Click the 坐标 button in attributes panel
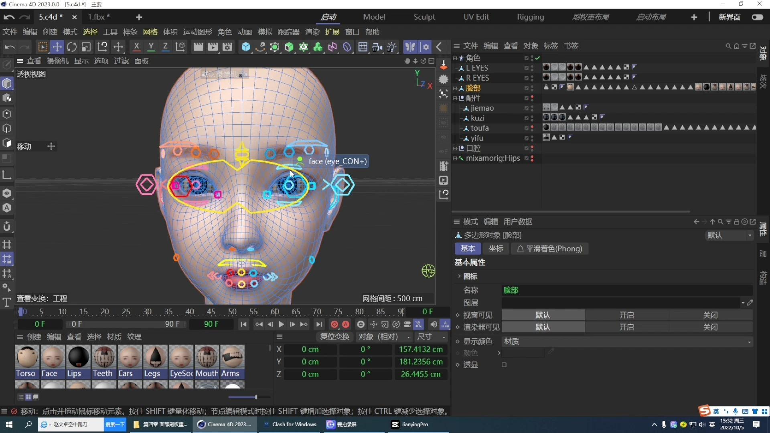This screenshot has height=433, width=770. tap(495, 249)
